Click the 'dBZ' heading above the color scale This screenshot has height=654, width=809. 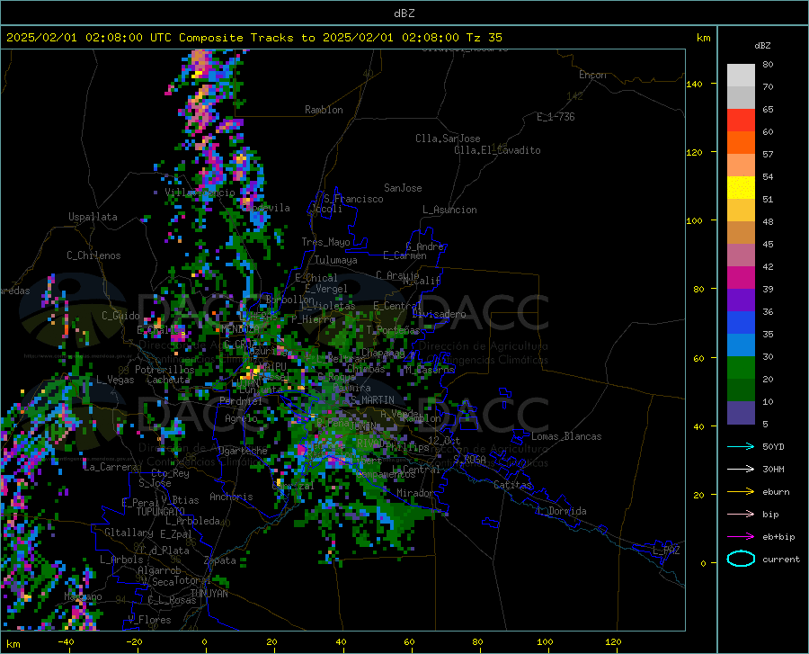(x=762, y=45)
